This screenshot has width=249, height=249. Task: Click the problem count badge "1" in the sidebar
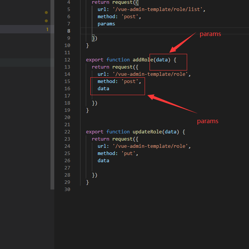point(47,30)
